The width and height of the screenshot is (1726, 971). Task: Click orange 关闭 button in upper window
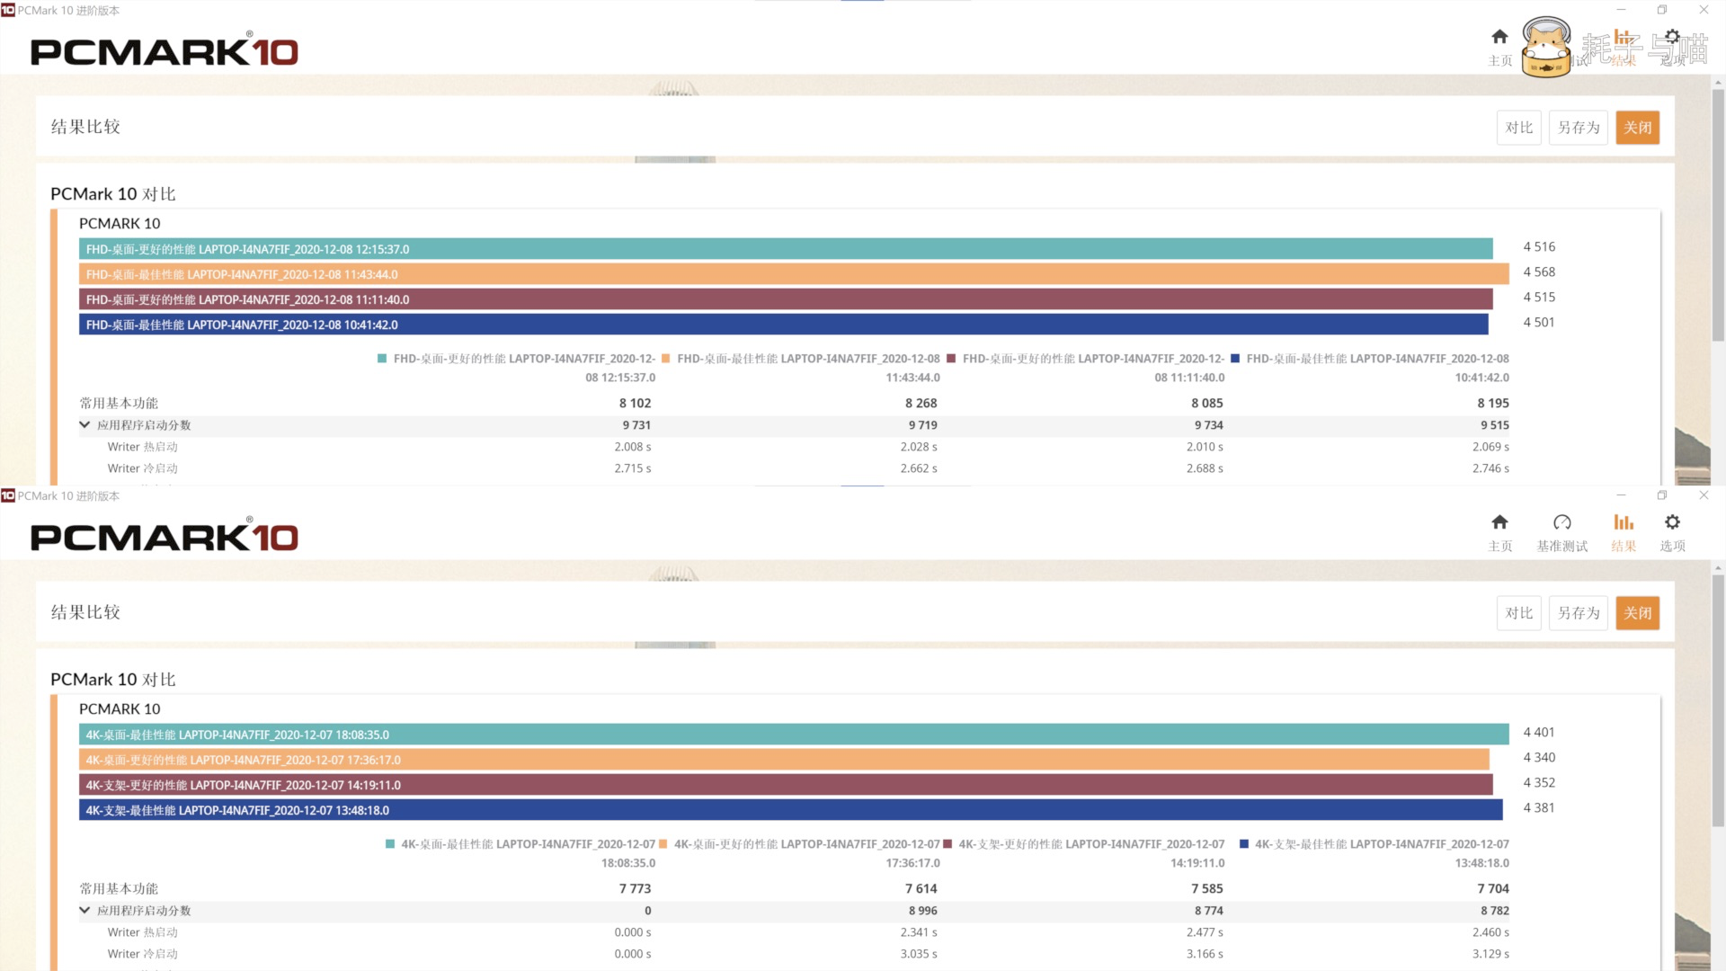1637,128
